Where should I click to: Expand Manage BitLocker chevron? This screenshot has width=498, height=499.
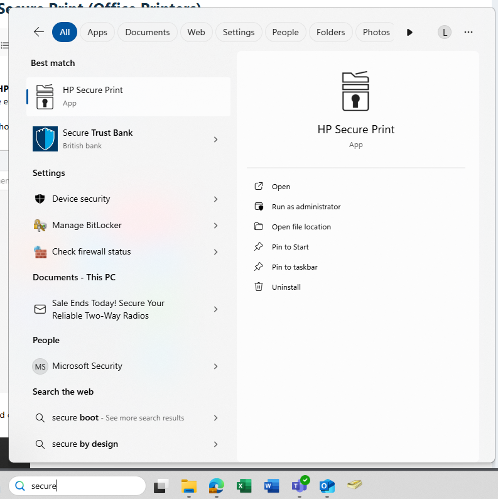pos(215,226)
